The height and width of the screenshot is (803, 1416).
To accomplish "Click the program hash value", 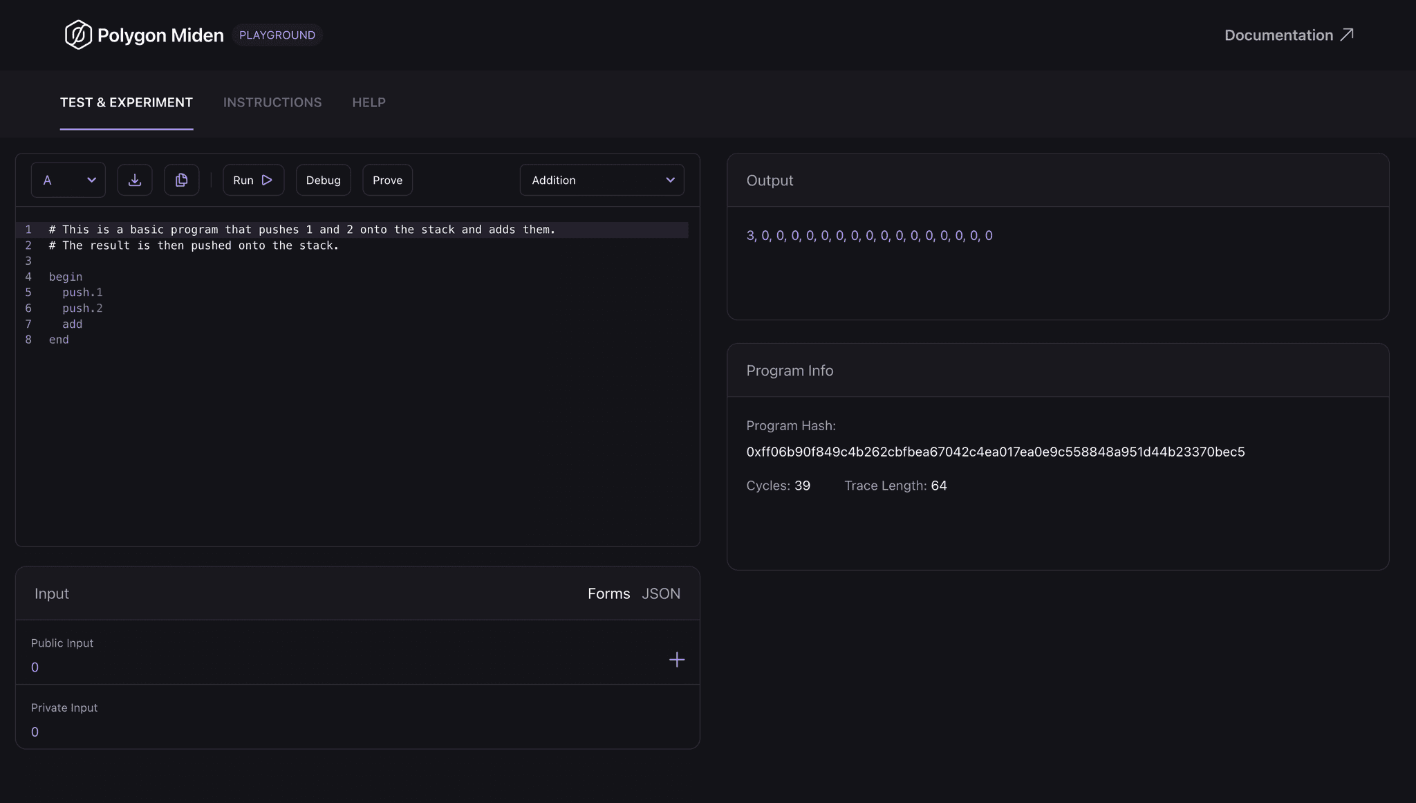I will [996, 452].
